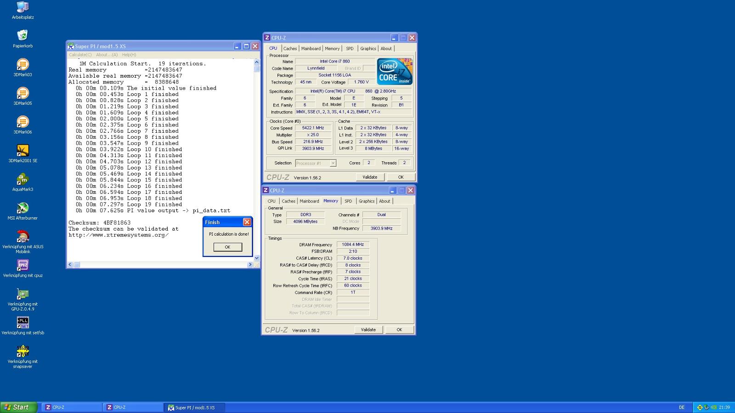Open the Caches tab in lower CPU-Z

(x=288, y=201)
